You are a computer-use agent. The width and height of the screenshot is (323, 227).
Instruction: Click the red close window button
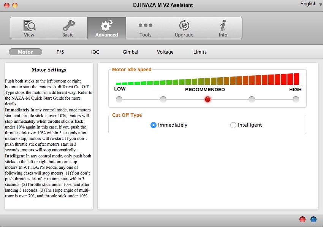pyautogui.click(x=7, y=5)
